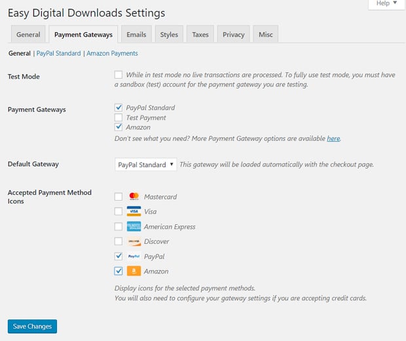This screenshot has height=341, width=406.
Task: Click the PayPal logo icon
Action: 134,256
